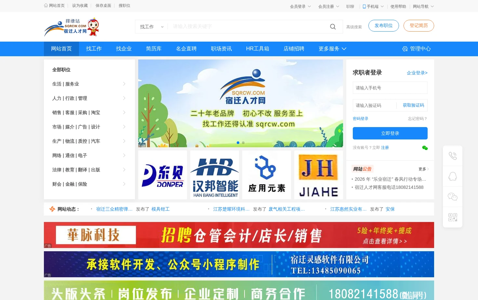Click the 忘记密码？ link

418,119
